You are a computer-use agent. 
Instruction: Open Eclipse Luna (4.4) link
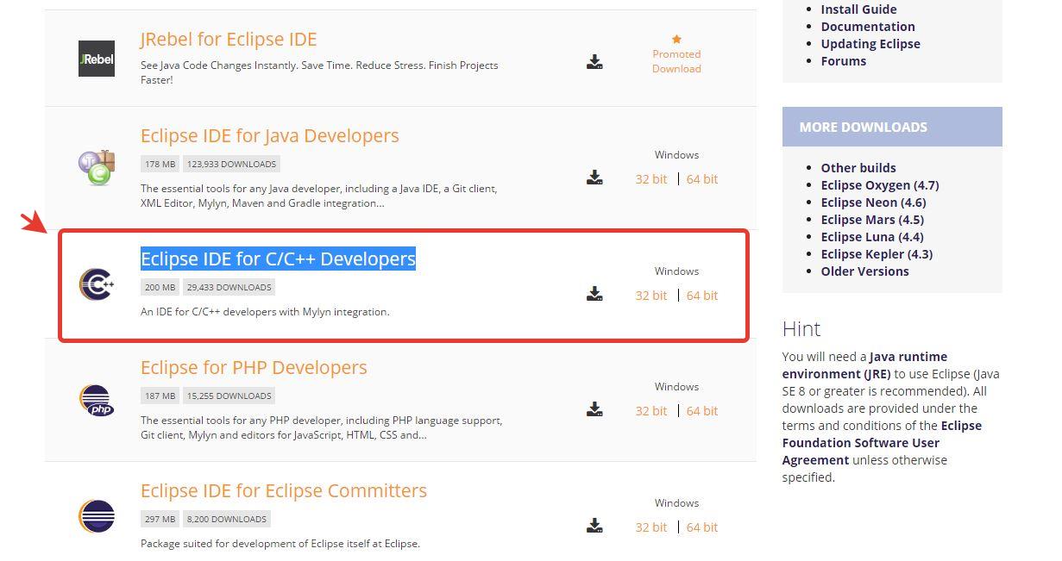[872, 237]
